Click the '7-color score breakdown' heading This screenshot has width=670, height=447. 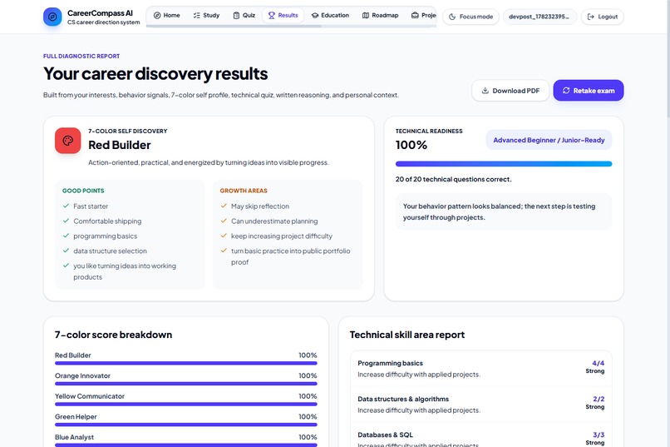113,335
